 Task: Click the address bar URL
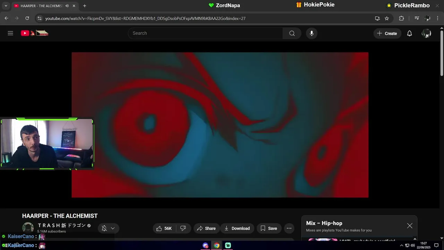tap(145, 18)
